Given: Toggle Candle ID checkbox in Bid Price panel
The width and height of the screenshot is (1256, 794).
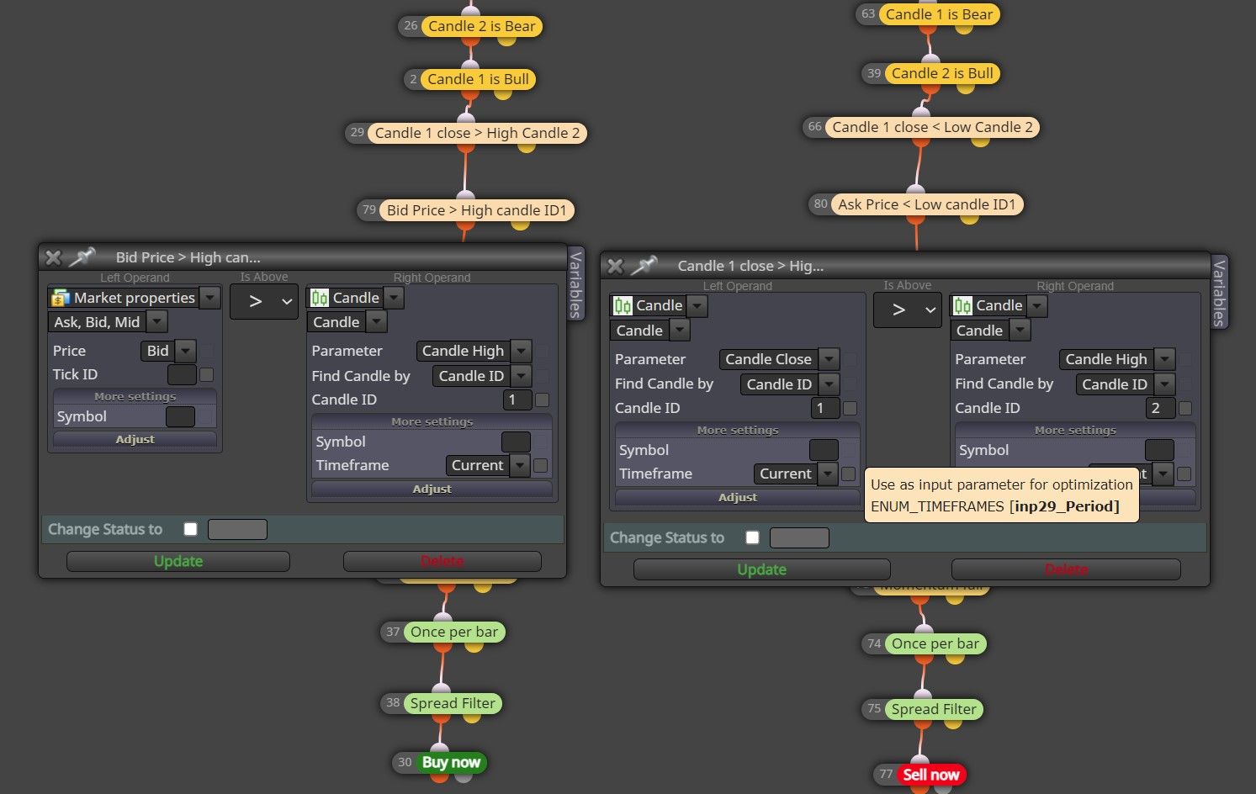Looking at the screenshot, I should (542, 400).
